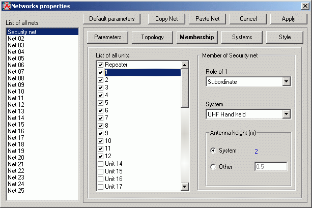The width and height of the screenshot is (312, 208).
Task: Open the Topology tab
Action: (152, 37)
